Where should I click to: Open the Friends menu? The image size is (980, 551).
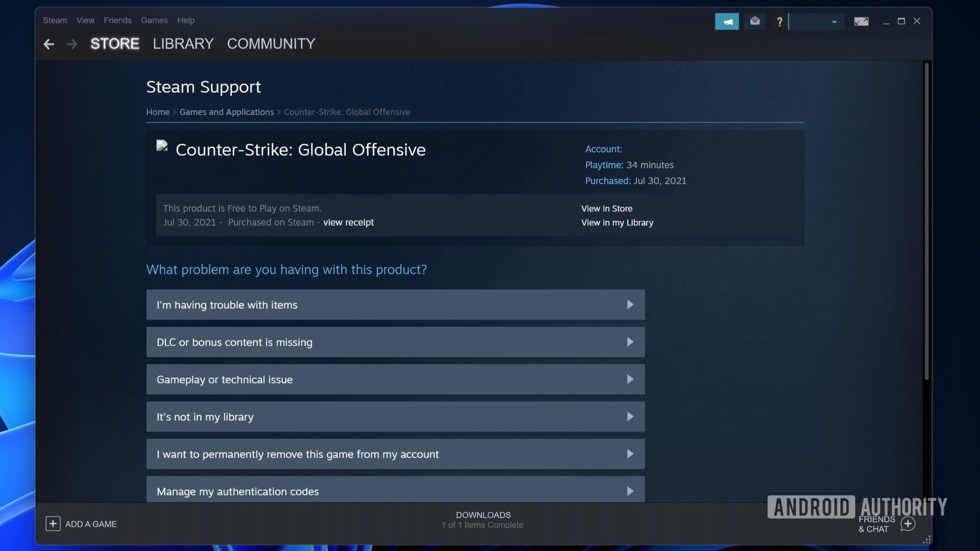click(x=117, y=20)
